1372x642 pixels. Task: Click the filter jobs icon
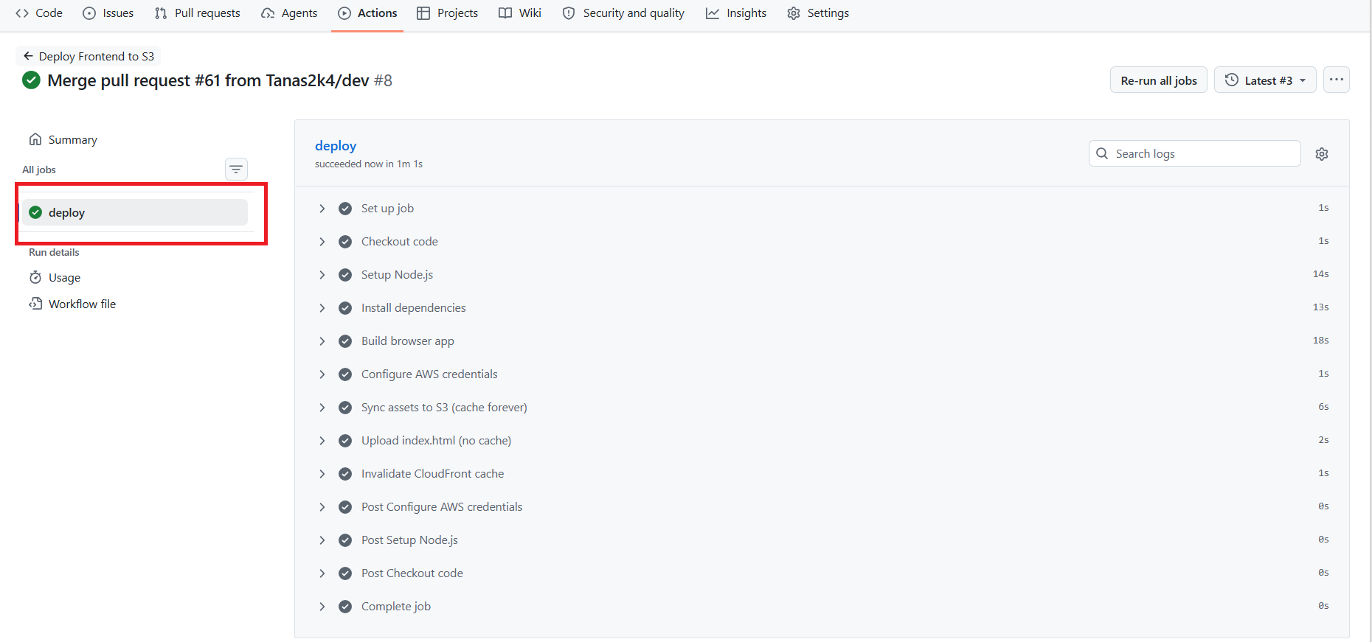(x=236, y=170)
